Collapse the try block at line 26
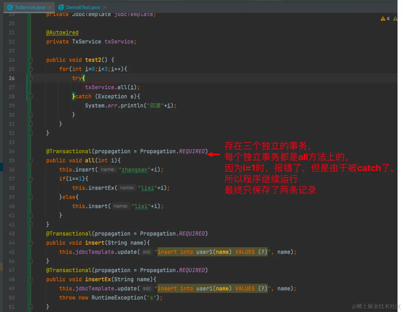403x312 pixels. [31, 78]
